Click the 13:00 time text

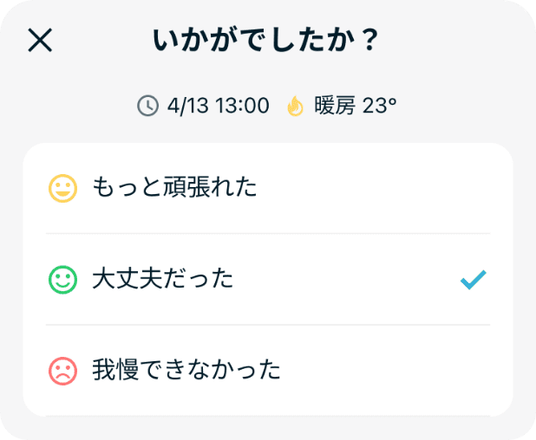click(x=241, y=106)
